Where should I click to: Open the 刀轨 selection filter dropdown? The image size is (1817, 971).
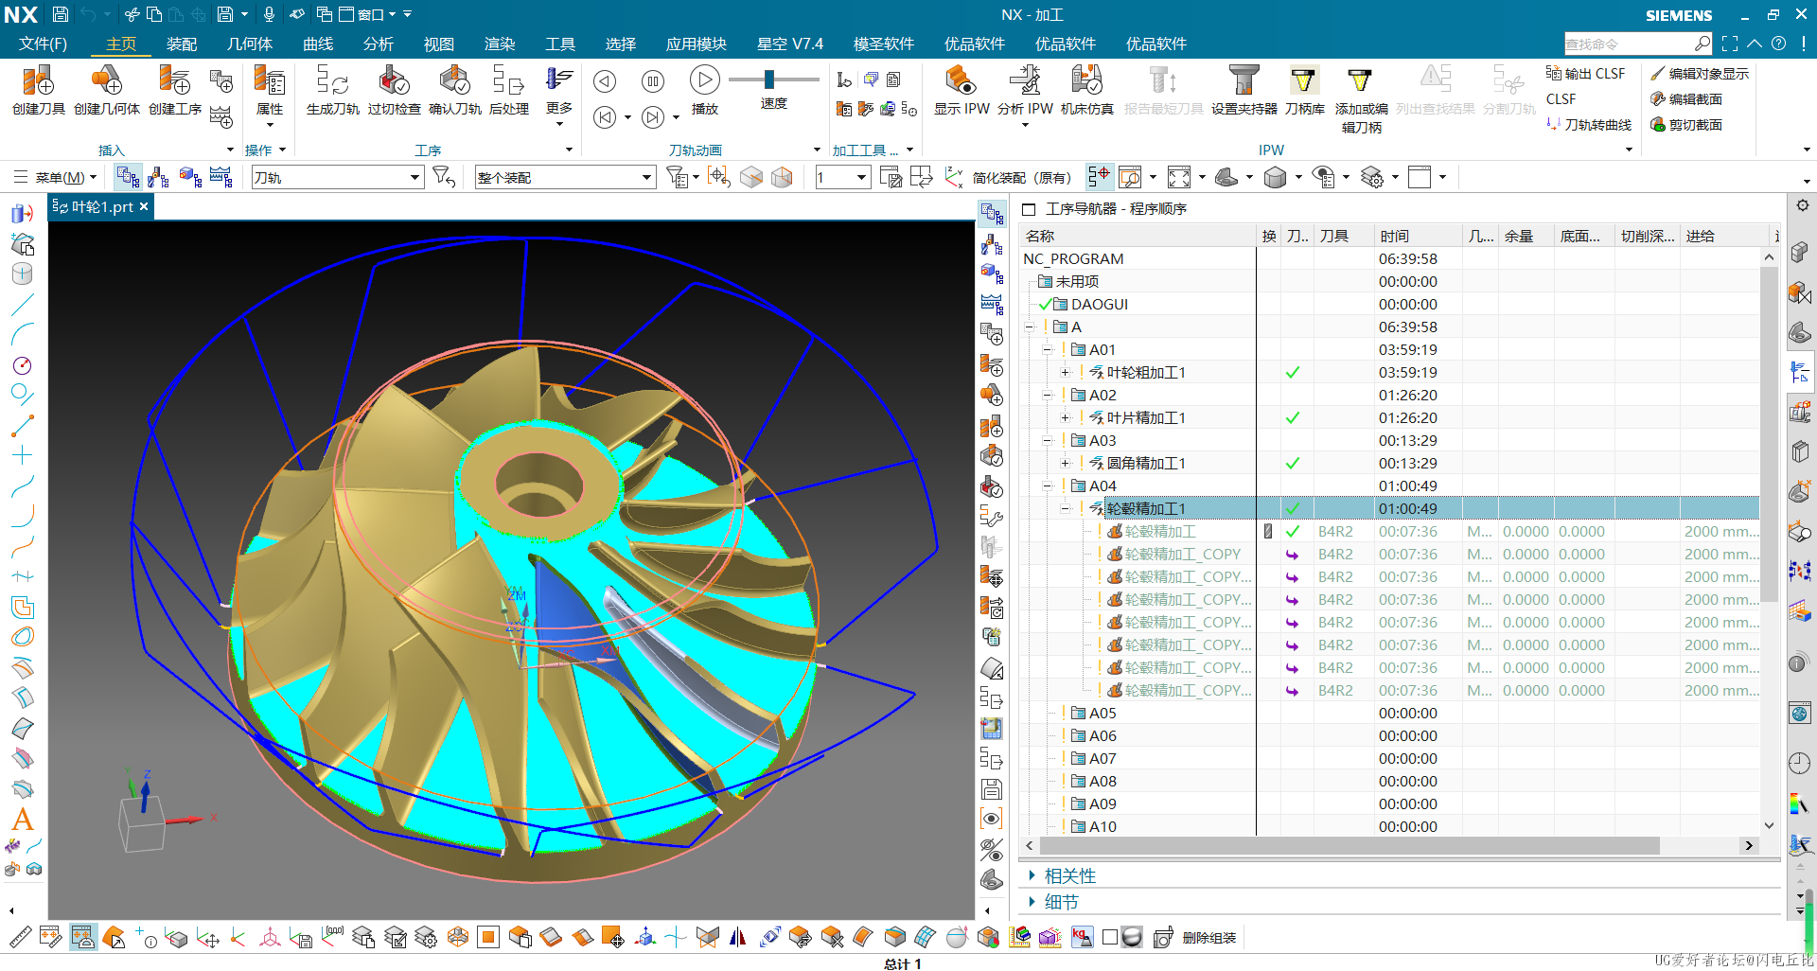coord(415,177)
